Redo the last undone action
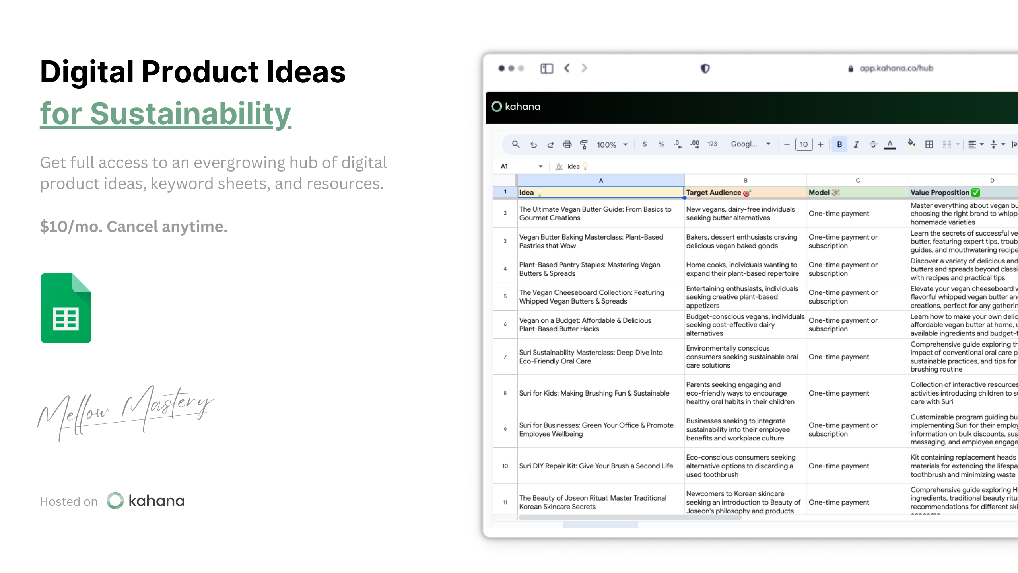Screen dimensions: 1018x573 pyautogui.click(x=550, y=145)
